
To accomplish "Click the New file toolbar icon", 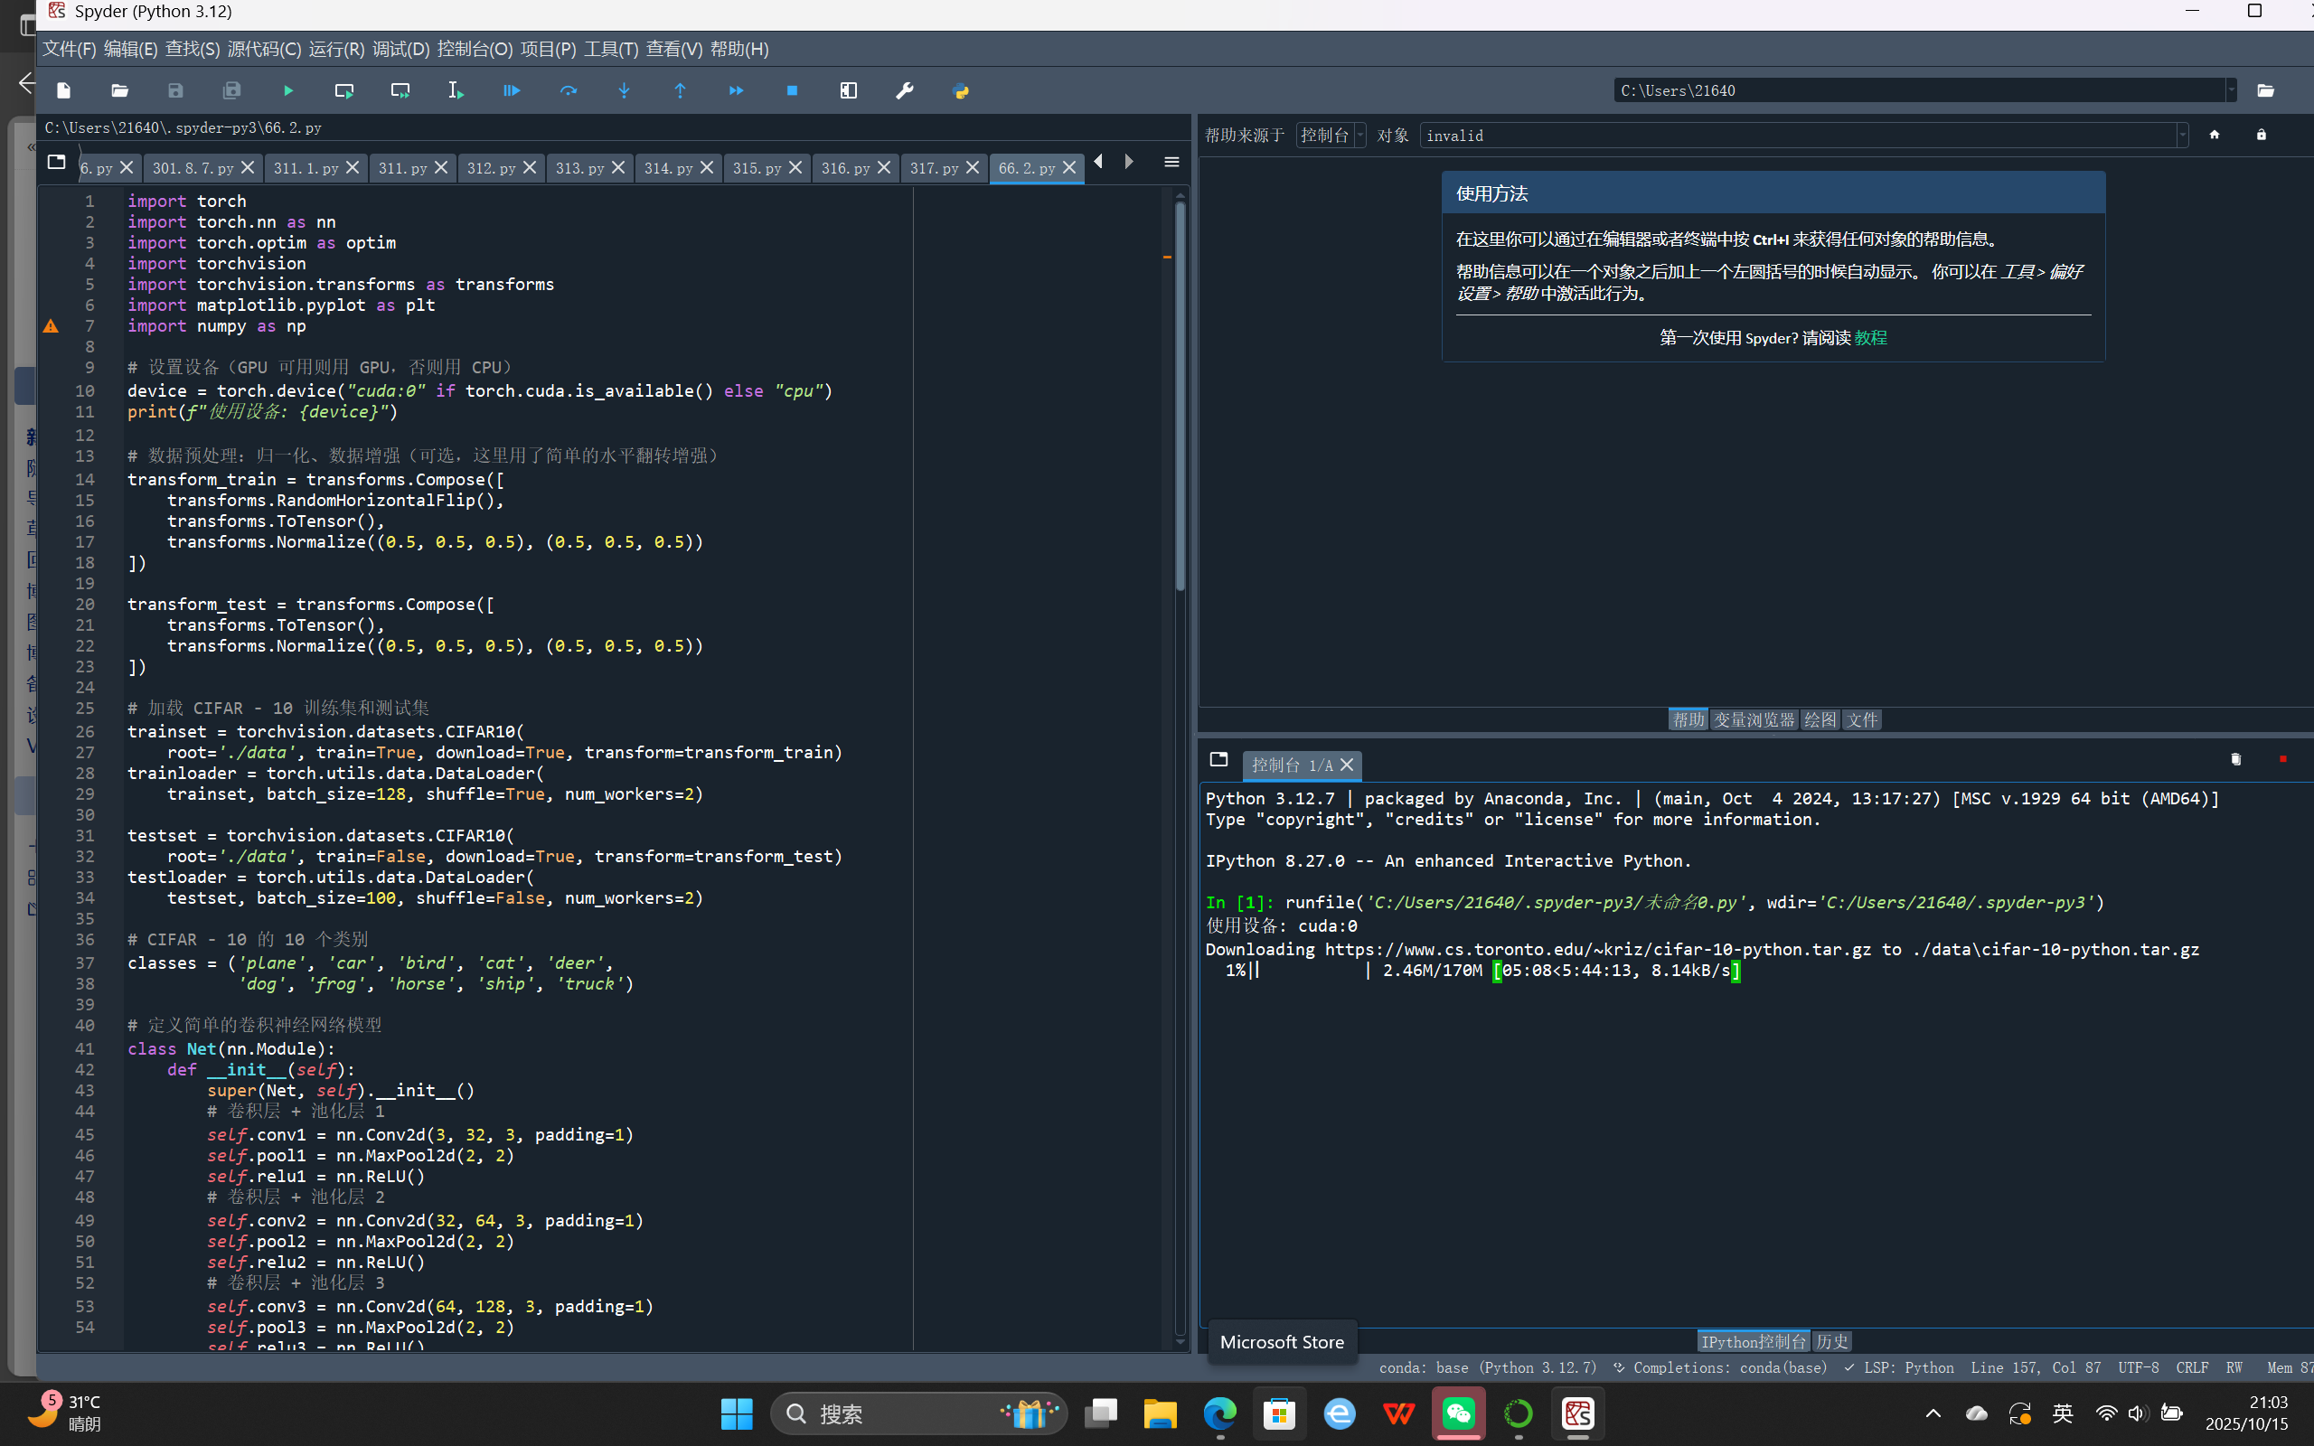I will click(63, 91).
